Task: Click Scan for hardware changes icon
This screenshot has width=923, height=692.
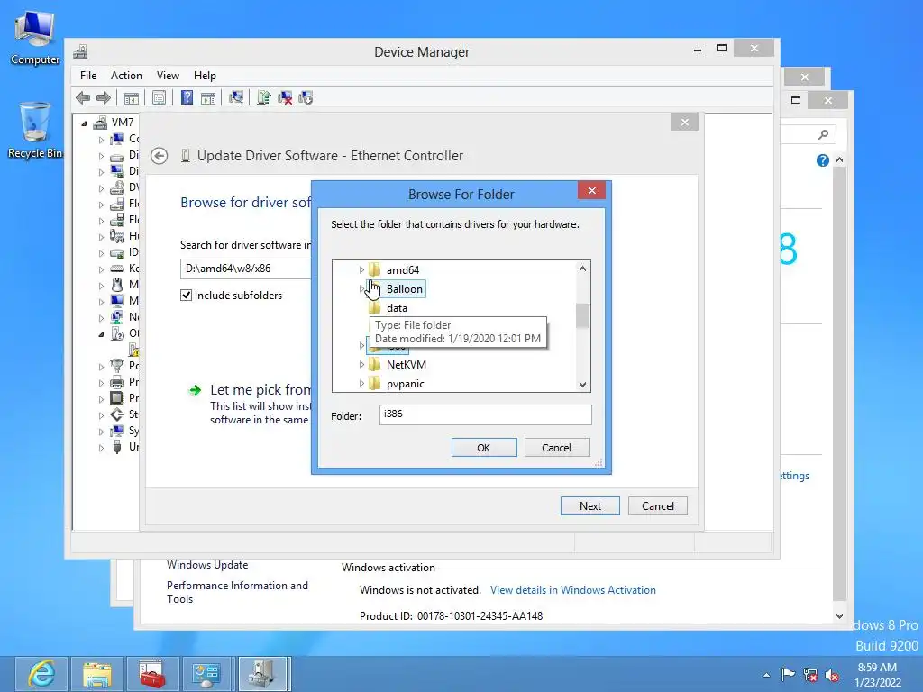Action: (x=236, y=97)
